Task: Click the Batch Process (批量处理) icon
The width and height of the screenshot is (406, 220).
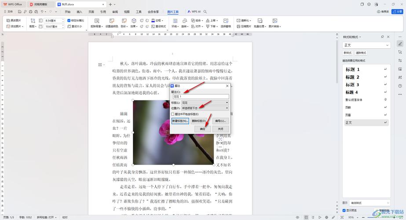Action: click(x=260, y=21)
